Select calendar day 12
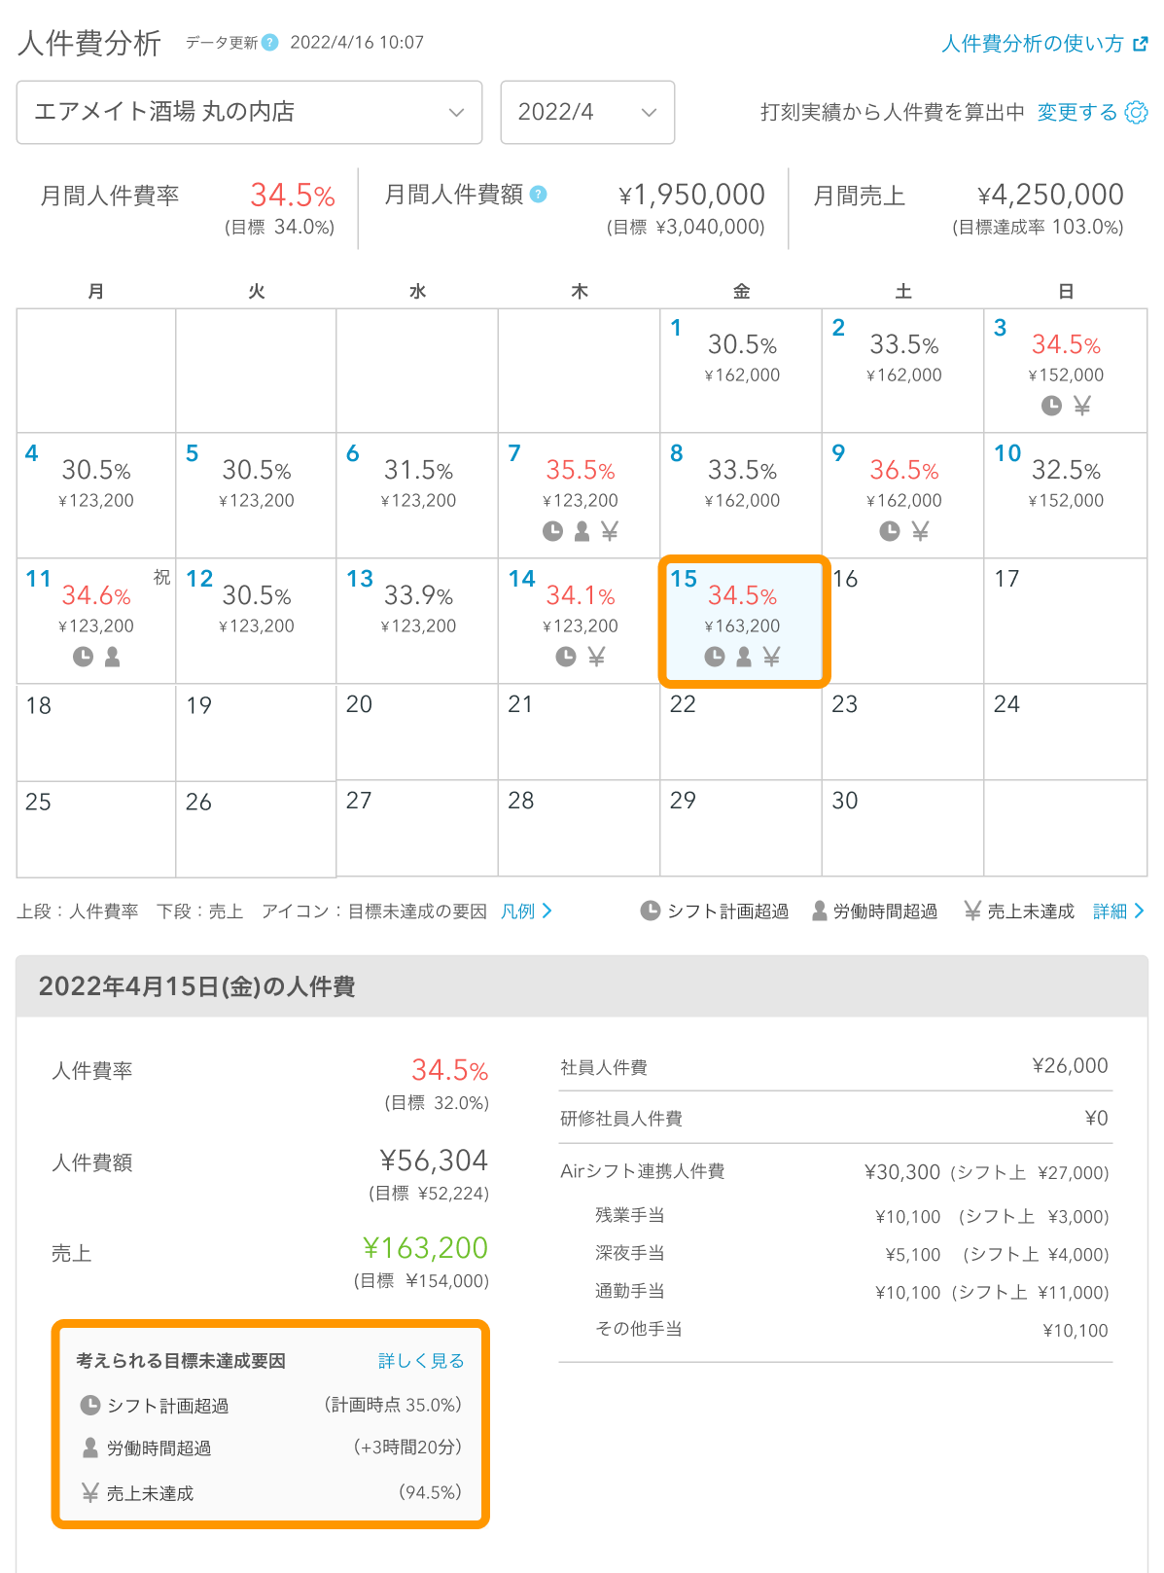1164x1573 pixels. point(257,621)
